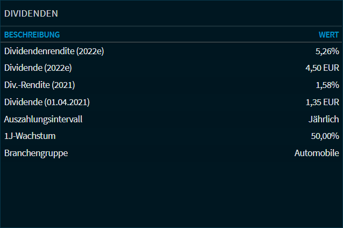Click the DIVIDENDEN panel title
The image size is (343, 228).
pyautogui.click(x=31, y=13)
